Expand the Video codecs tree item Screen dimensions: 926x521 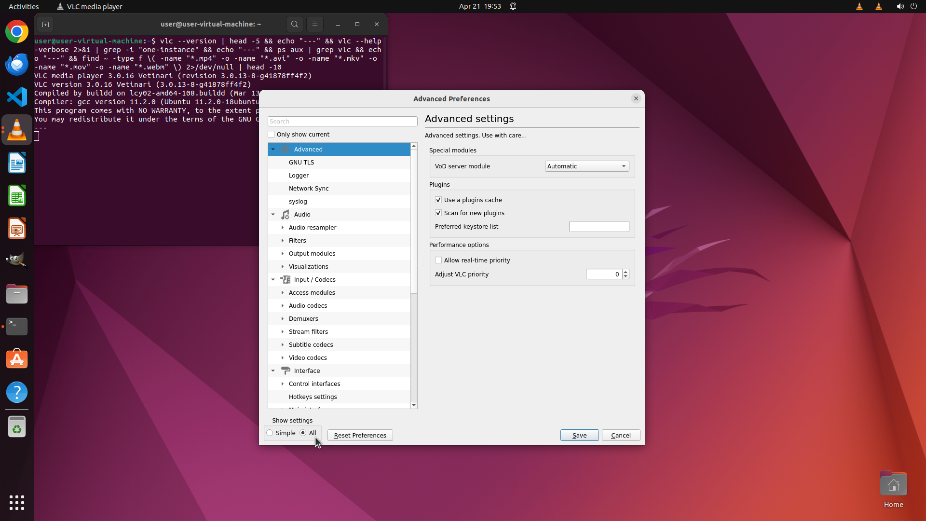(x=283, y=358)
